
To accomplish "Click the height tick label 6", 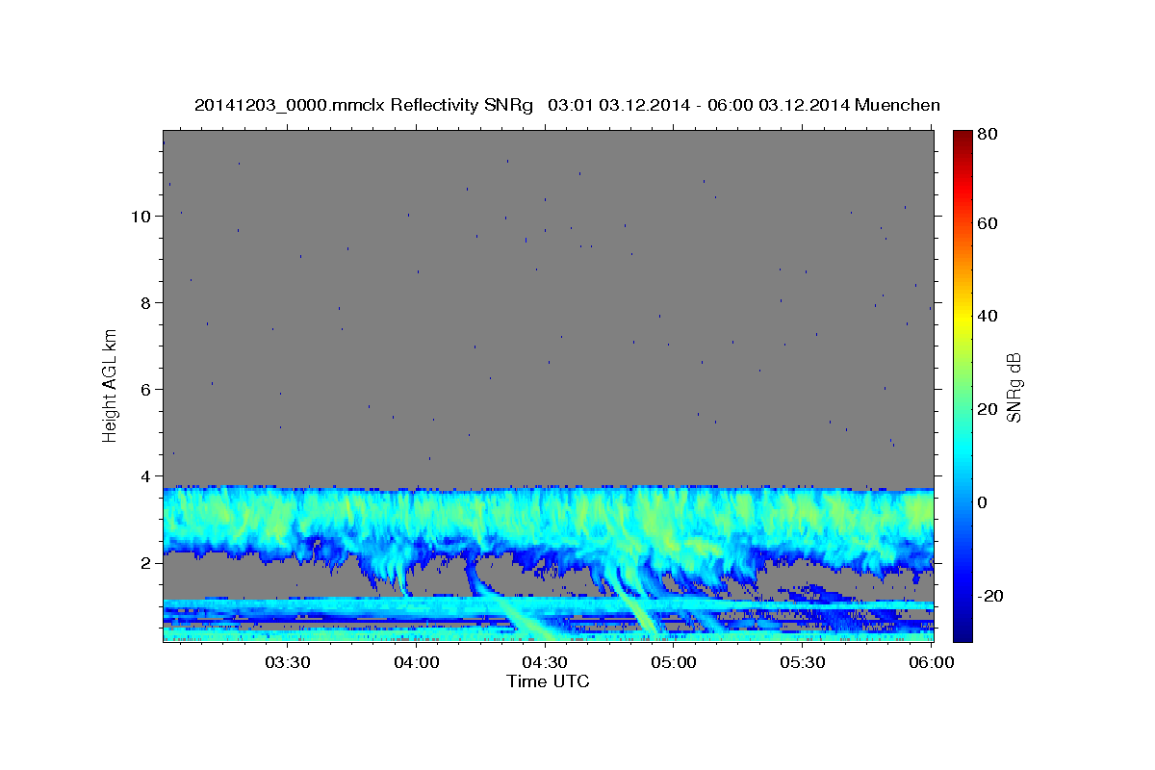I will click(144, 389).
